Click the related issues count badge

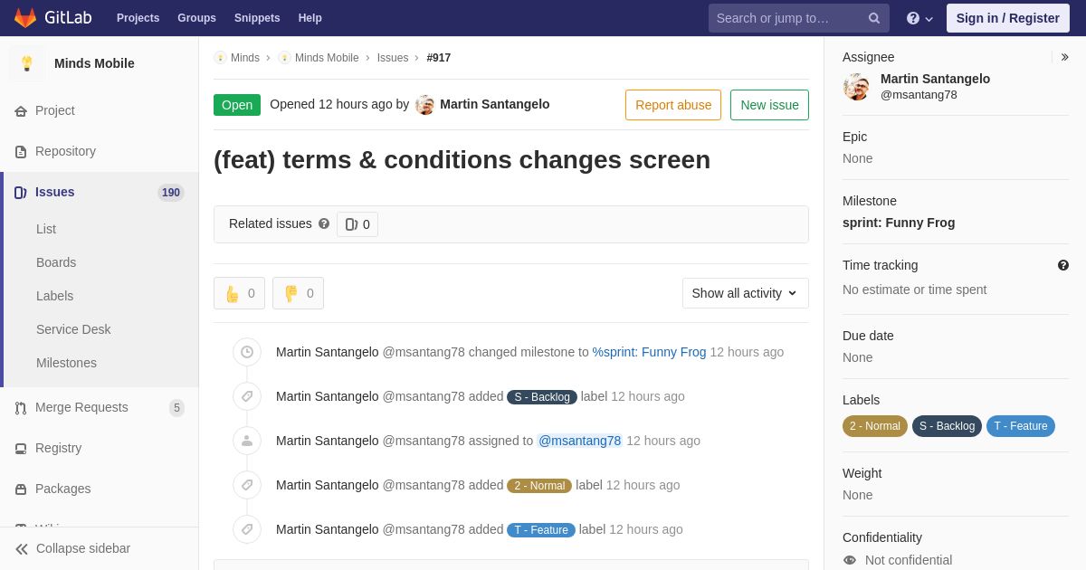click(357, 224)
